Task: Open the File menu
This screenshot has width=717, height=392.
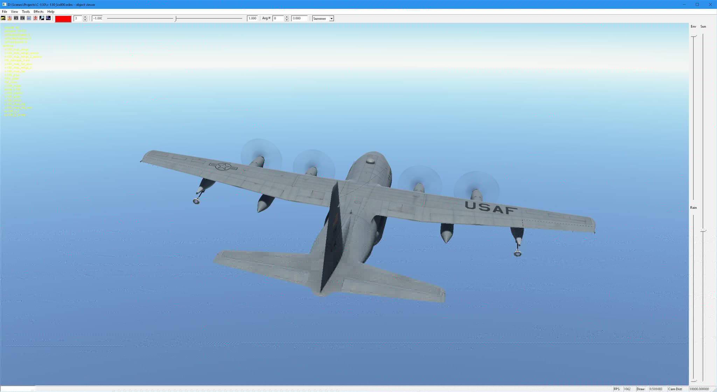Action: 5,12
